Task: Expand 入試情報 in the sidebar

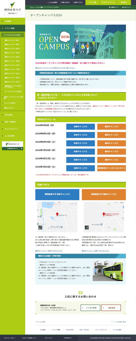Action: tap(13, 21)
